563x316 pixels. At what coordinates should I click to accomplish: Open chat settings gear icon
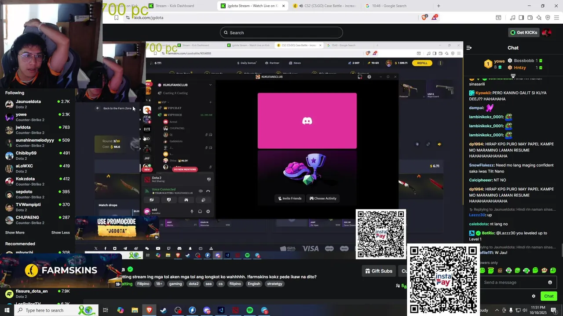pyautogui.click(x=534, y=296)
